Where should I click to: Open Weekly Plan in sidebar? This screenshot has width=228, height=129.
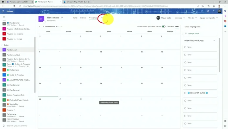tap(17, 105)
